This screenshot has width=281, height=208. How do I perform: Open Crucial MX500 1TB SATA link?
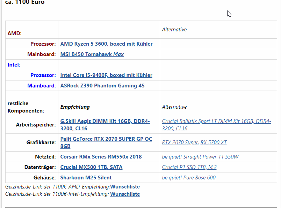[91, 167]
